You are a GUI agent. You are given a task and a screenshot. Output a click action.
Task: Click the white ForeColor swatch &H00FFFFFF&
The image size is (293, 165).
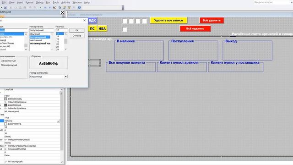[5, 124]
